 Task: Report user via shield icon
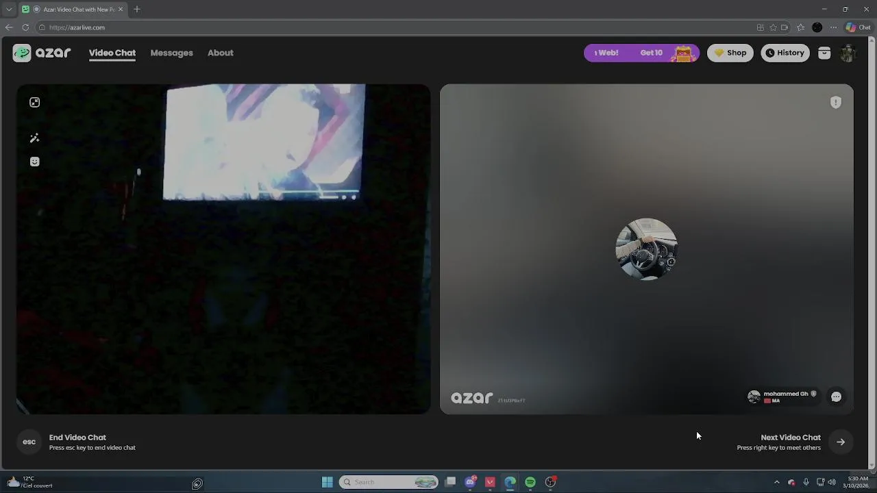point(836,102)
